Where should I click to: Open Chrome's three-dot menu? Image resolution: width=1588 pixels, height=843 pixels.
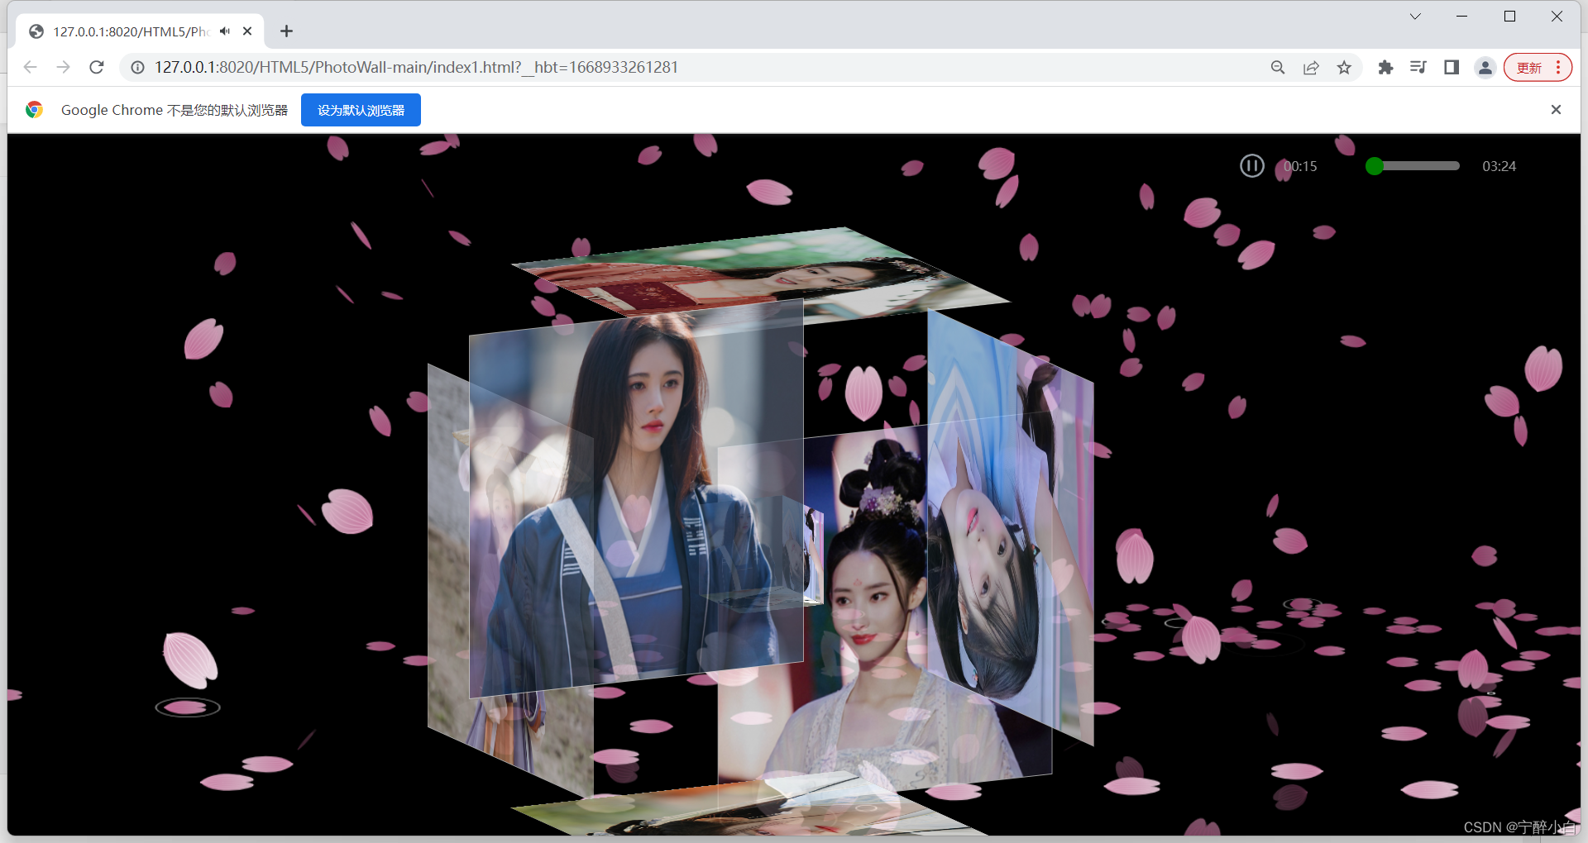coord(1558,68)
